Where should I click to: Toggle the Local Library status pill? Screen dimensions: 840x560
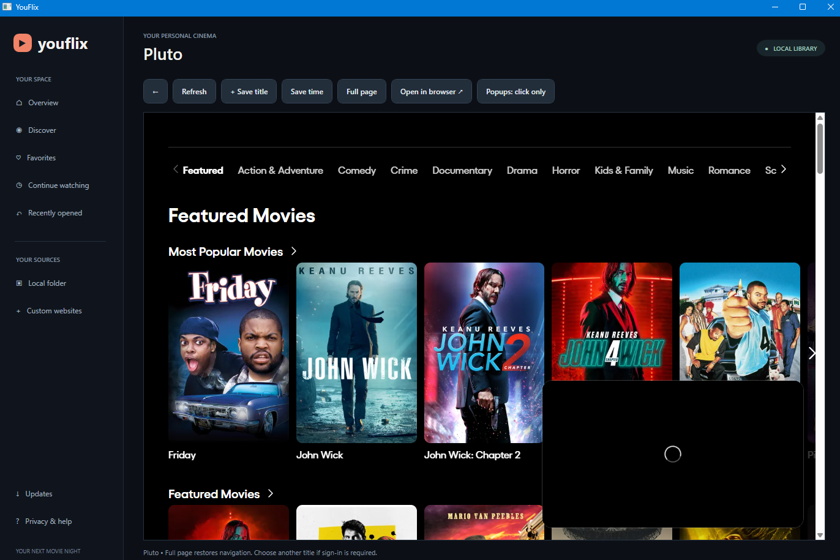[791, 48]
